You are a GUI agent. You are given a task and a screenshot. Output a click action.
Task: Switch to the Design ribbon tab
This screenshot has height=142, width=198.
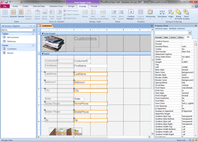click(71, 6)
